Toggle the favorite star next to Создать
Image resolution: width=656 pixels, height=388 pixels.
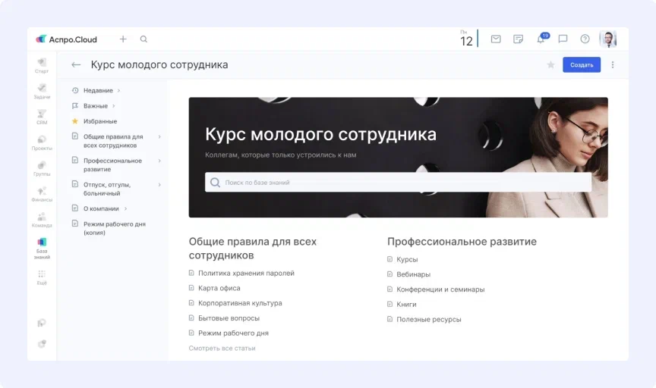tap(550, 64)
